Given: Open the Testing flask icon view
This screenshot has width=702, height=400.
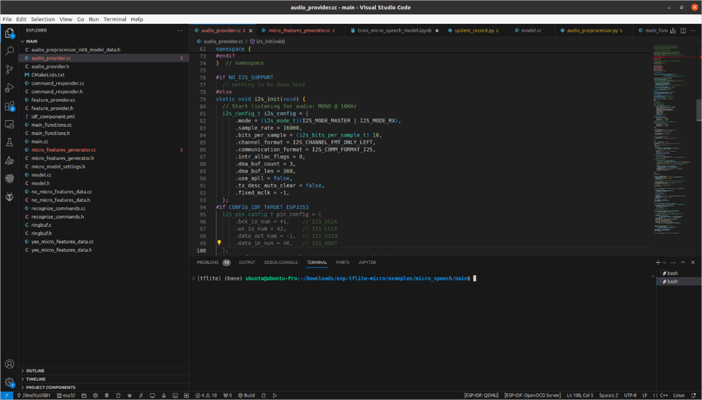Looking at the screenshot, I should [x=9, y=143].
